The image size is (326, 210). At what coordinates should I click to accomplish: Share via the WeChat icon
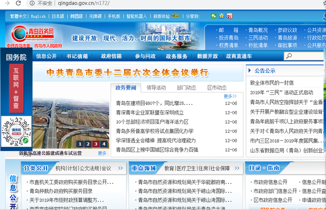click(x=214, y=16)
